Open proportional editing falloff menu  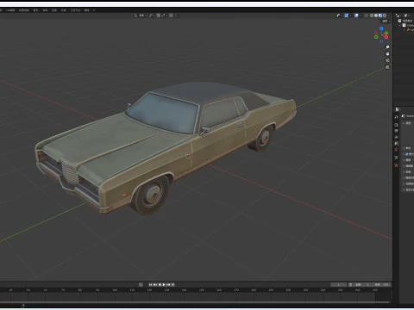pos(175,15)
